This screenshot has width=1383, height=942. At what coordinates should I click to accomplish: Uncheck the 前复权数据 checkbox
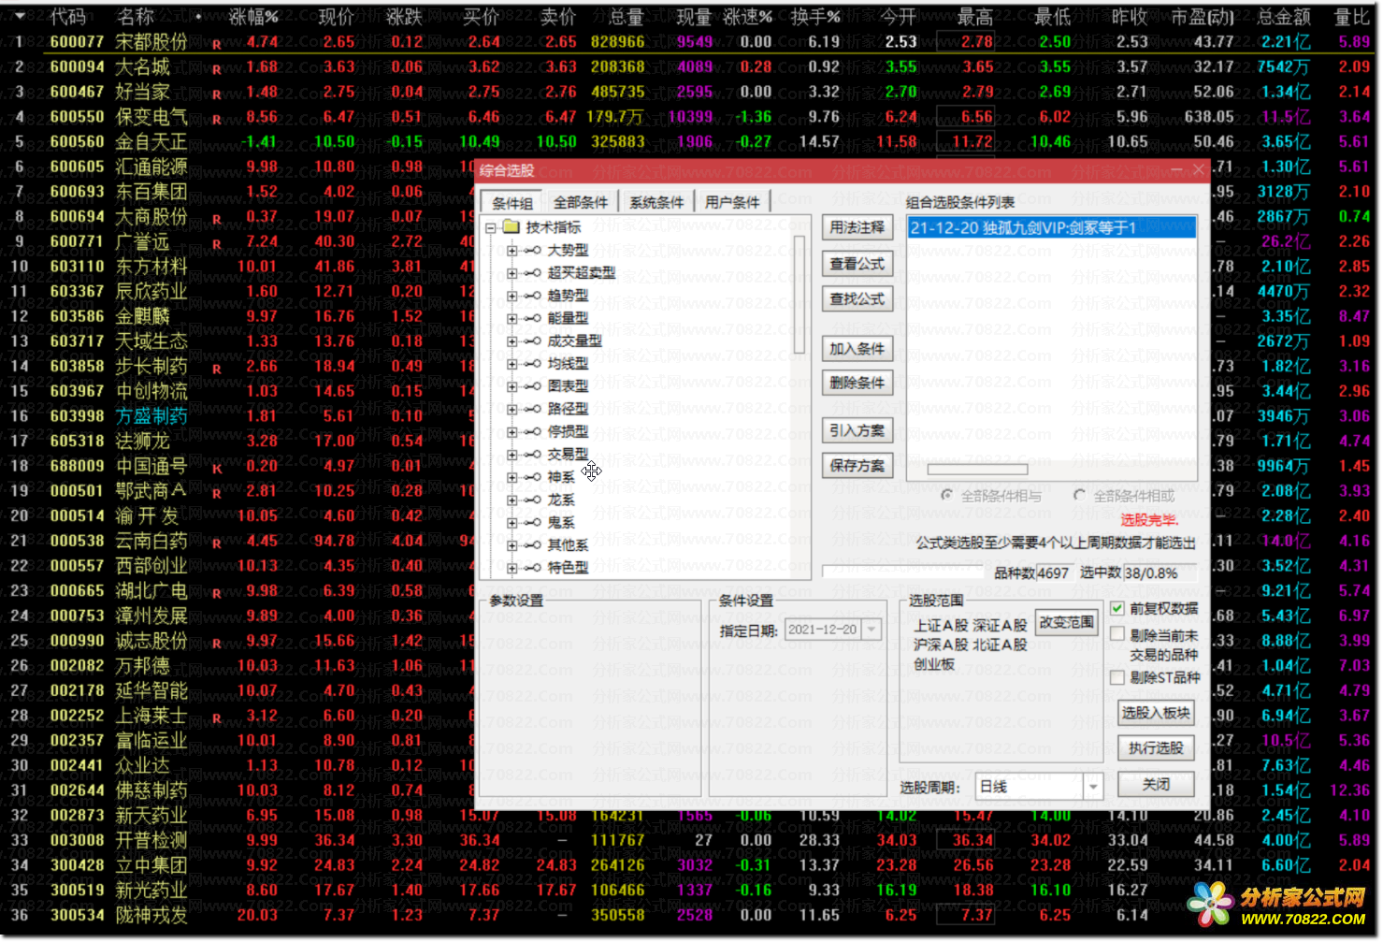1116,608
